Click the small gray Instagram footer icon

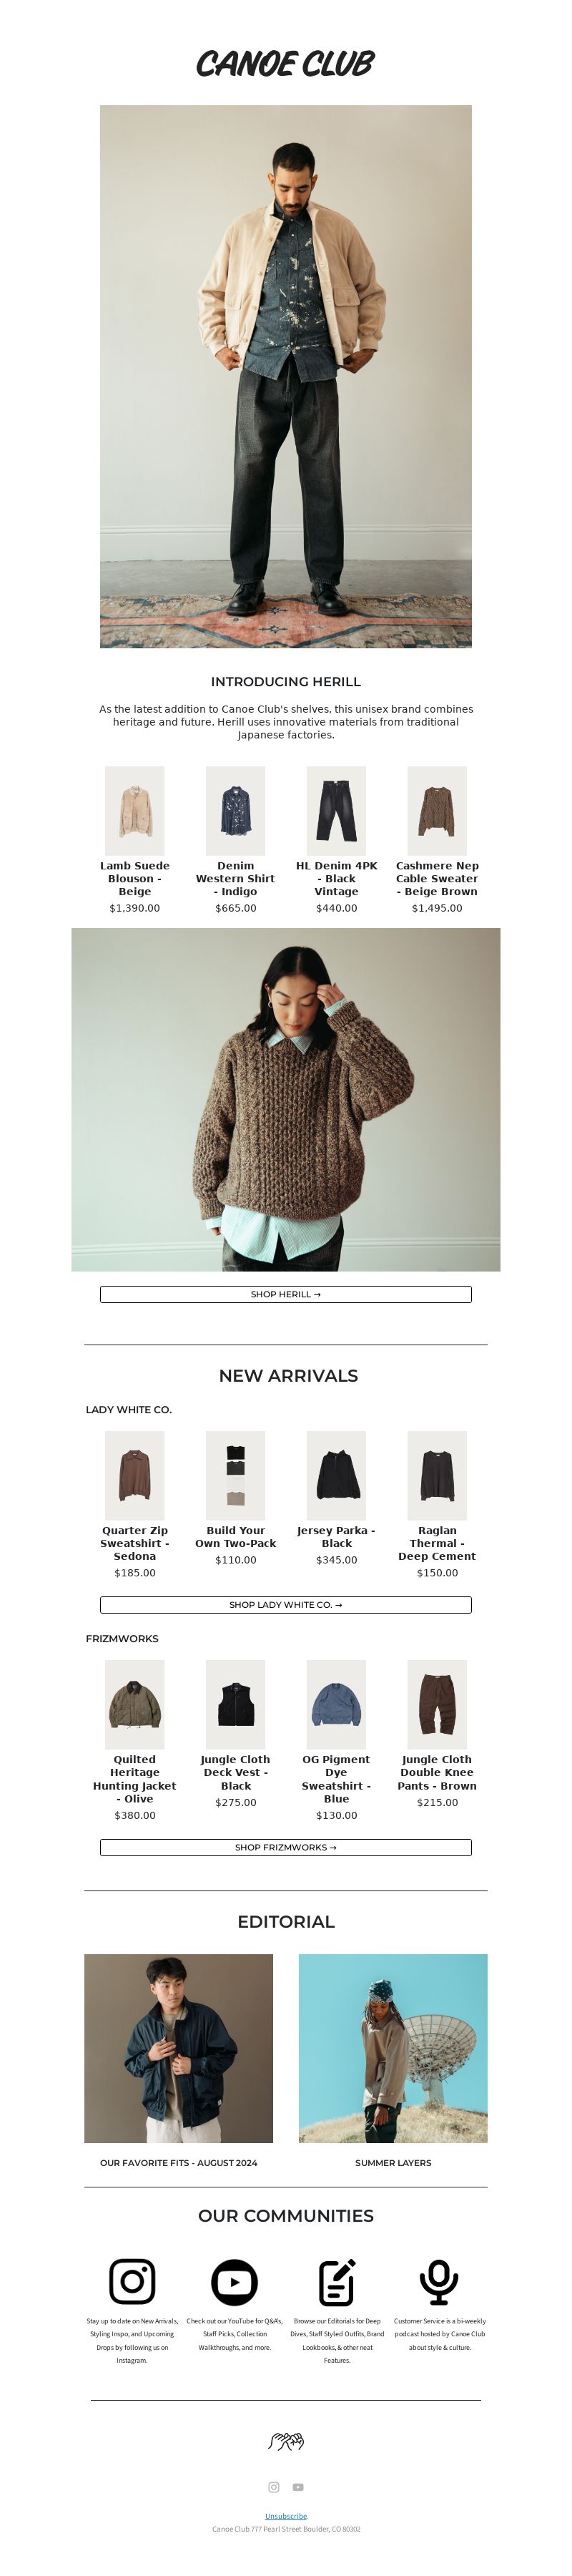(274, 2486)
